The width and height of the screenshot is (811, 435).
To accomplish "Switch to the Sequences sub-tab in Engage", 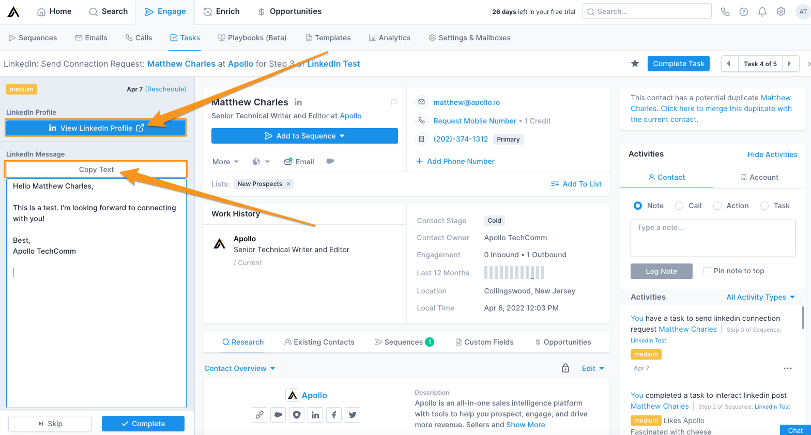I will 33,38.
